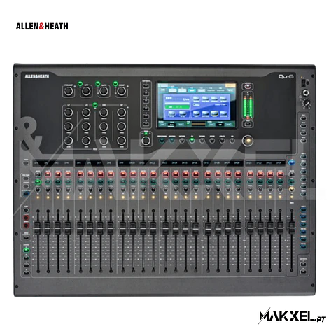Mute channel Ch9
The width and height of the screenshot is (336, 336).
123,174
